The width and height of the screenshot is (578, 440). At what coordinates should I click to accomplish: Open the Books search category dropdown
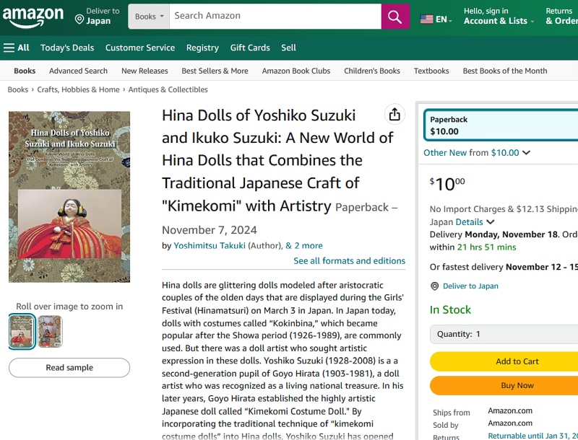pyautogui.click(x=150, y=17)
